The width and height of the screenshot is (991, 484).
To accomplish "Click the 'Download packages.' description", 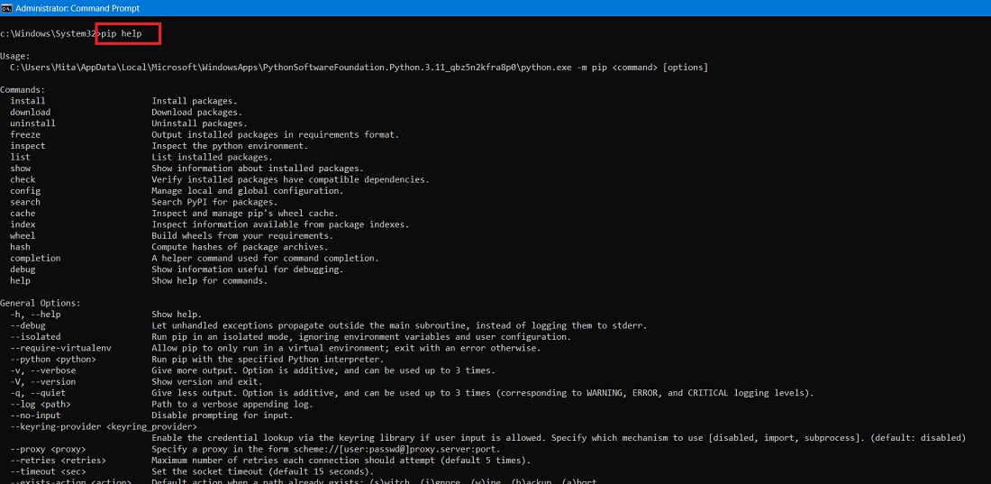I will click(197, 112).
